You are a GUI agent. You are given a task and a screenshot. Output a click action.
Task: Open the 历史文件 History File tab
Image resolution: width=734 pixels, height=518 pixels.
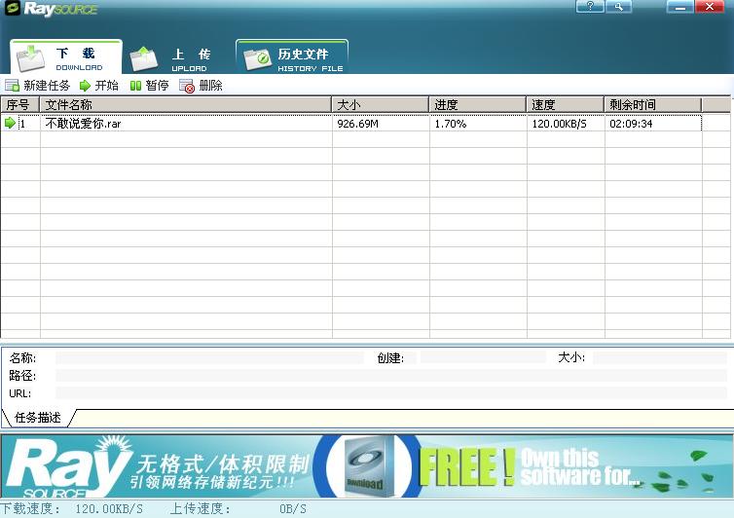[x=292, y=58]
